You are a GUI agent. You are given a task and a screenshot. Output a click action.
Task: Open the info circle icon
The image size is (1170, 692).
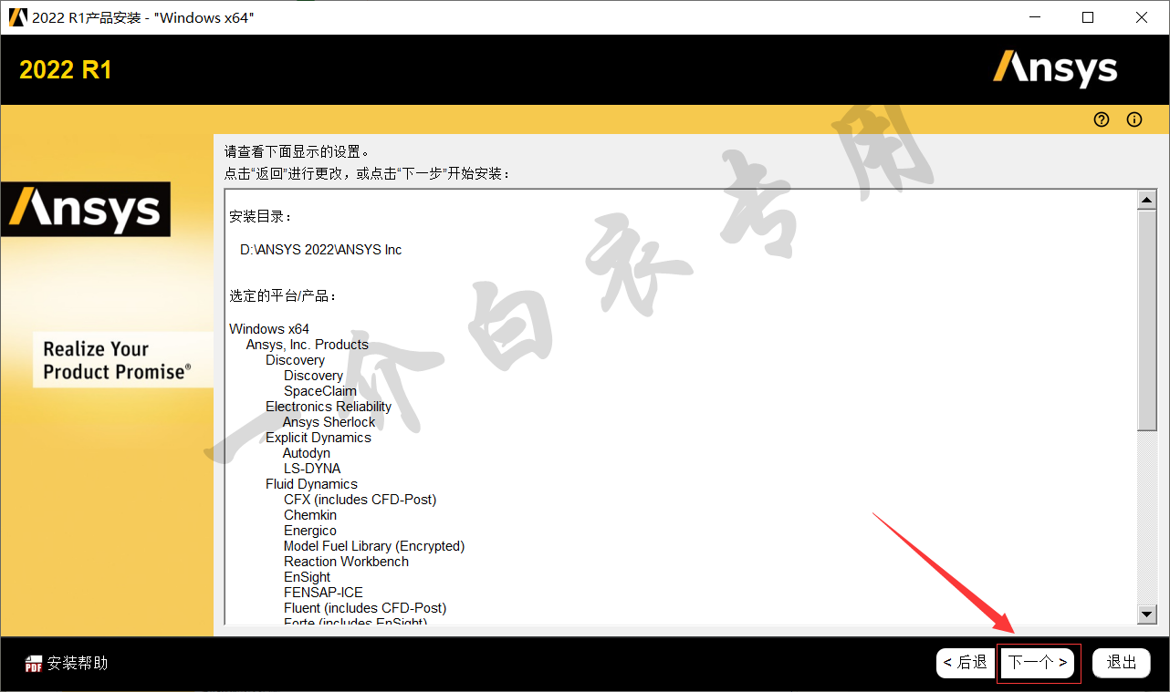click(1134, 119)
